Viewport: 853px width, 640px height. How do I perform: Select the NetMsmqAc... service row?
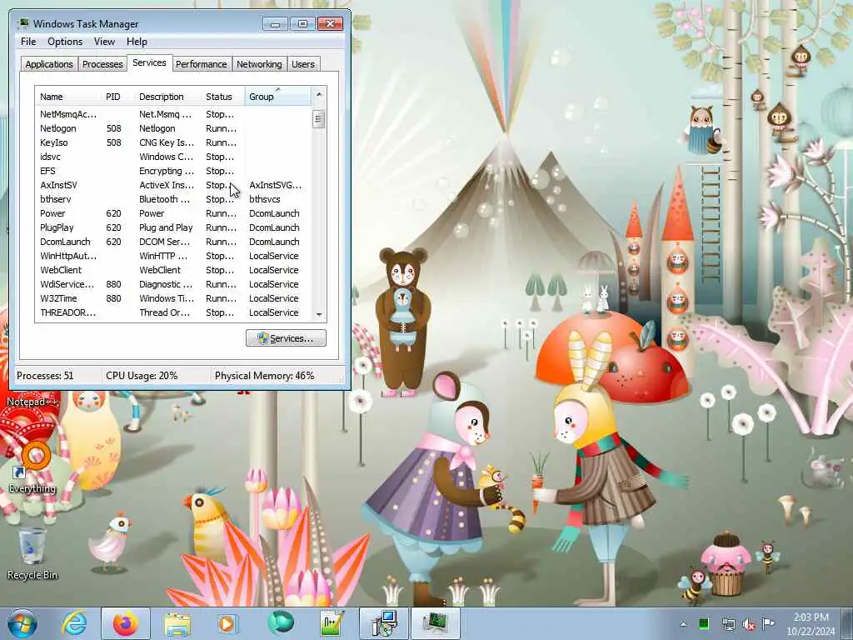point(172,114)
